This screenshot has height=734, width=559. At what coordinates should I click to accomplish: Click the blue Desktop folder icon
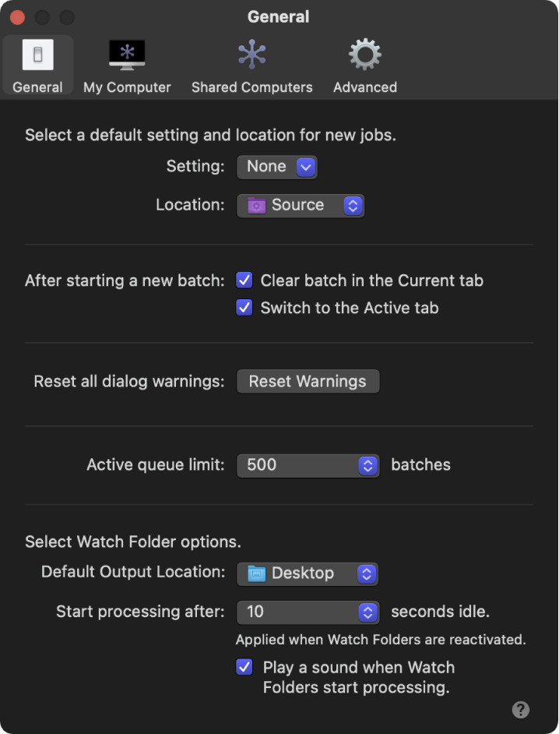click(x=256, y=574)
